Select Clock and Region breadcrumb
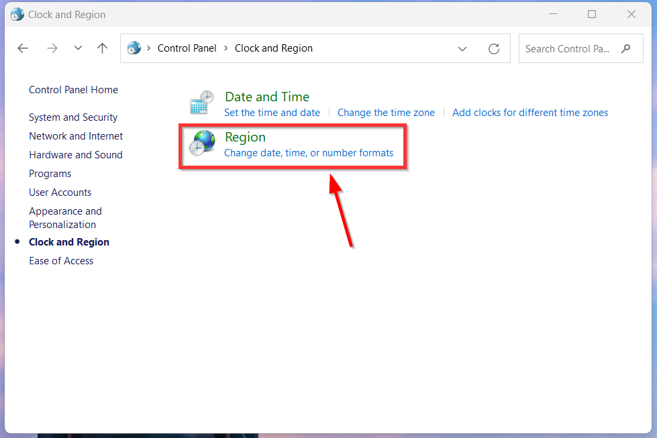657x438 pixels. coord(274,48)
